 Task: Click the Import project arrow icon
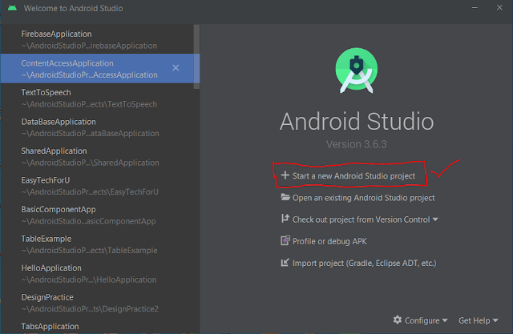(285, 263)
